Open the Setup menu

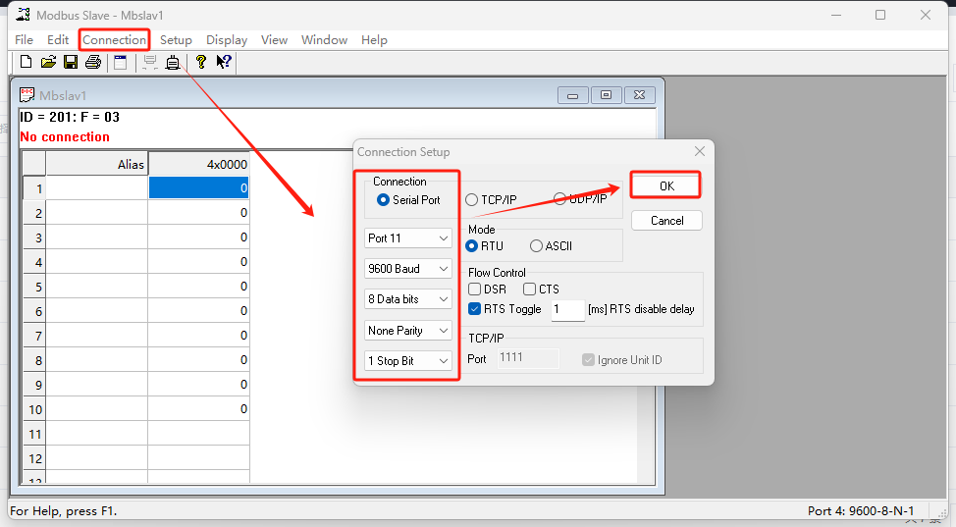pyautogui.click(x=176, y=40)
